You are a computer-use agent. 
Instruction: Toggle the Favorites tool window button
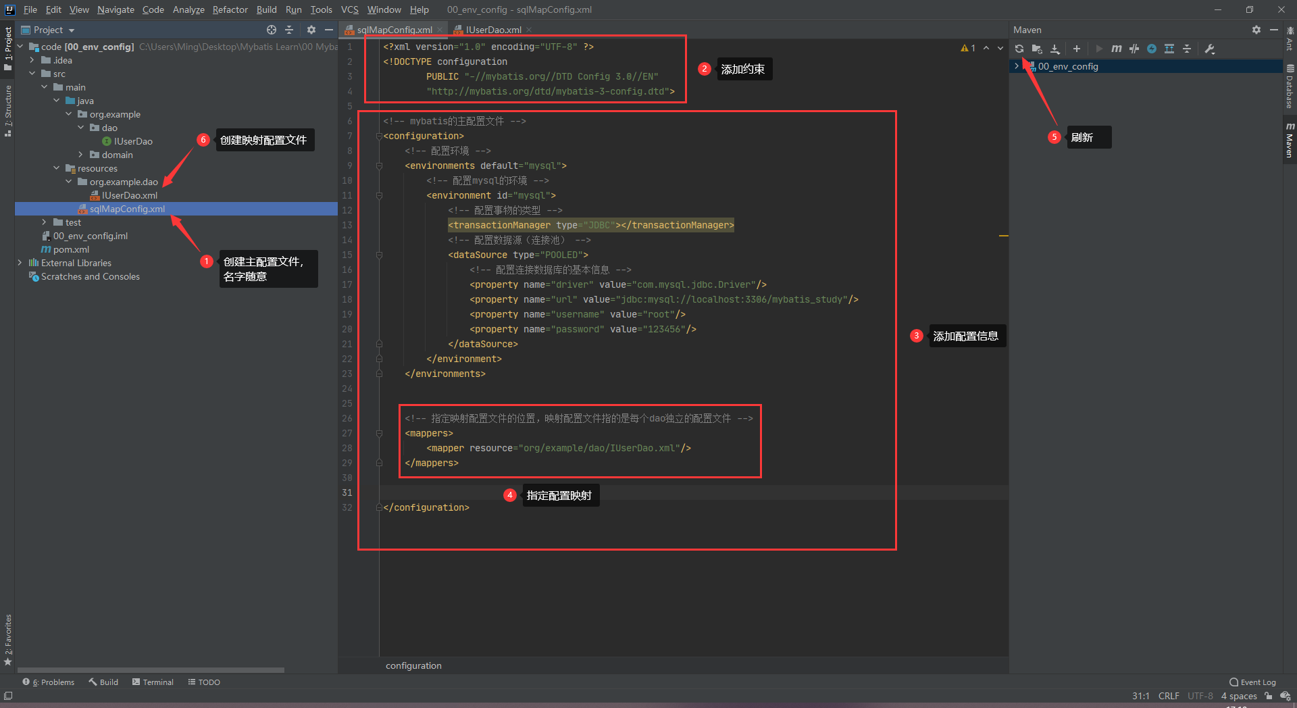pyautogui.click(x=8, y=640)
